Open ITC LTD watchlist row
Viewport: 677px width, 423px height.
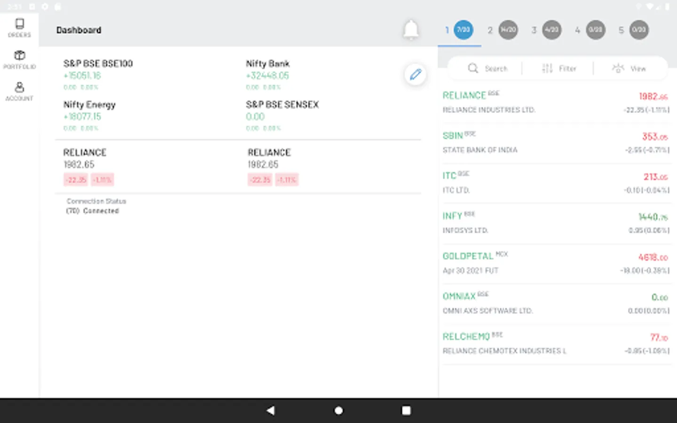pos(556,183)
